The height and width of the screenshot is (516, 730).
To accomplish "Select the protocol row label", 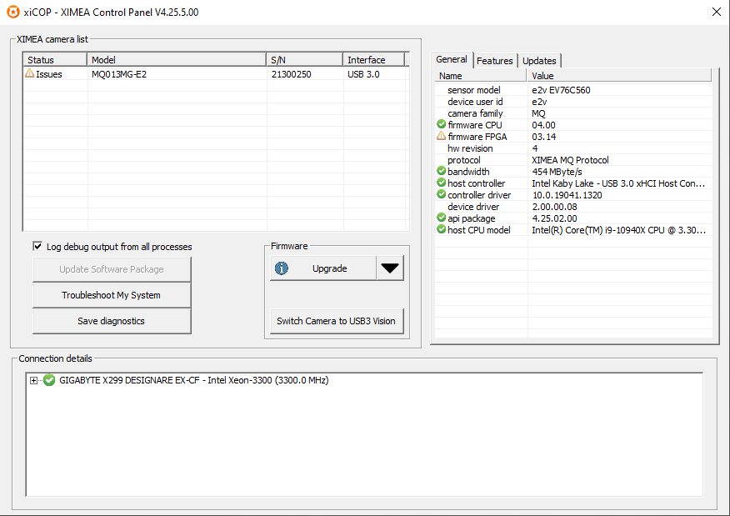I will point(463,160).
